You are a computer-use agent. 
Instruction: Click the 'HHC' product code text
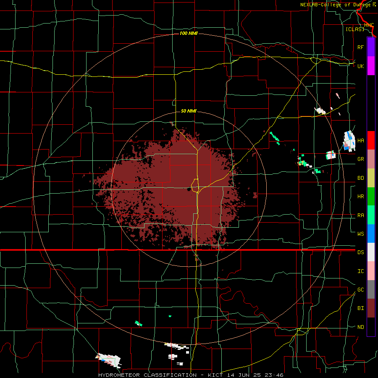369,25
